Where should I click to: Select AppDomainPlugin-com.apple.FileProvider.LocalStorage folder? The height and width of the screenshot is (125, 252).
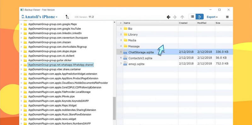tap(60, 92)
